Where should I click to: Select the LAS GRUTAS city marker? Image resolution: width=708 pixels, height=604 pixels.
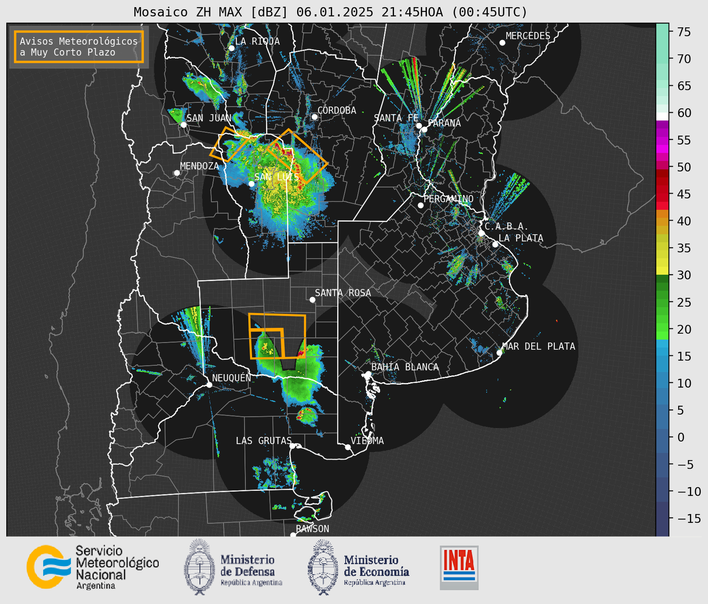pyautogui.click(x=293, y=446)
